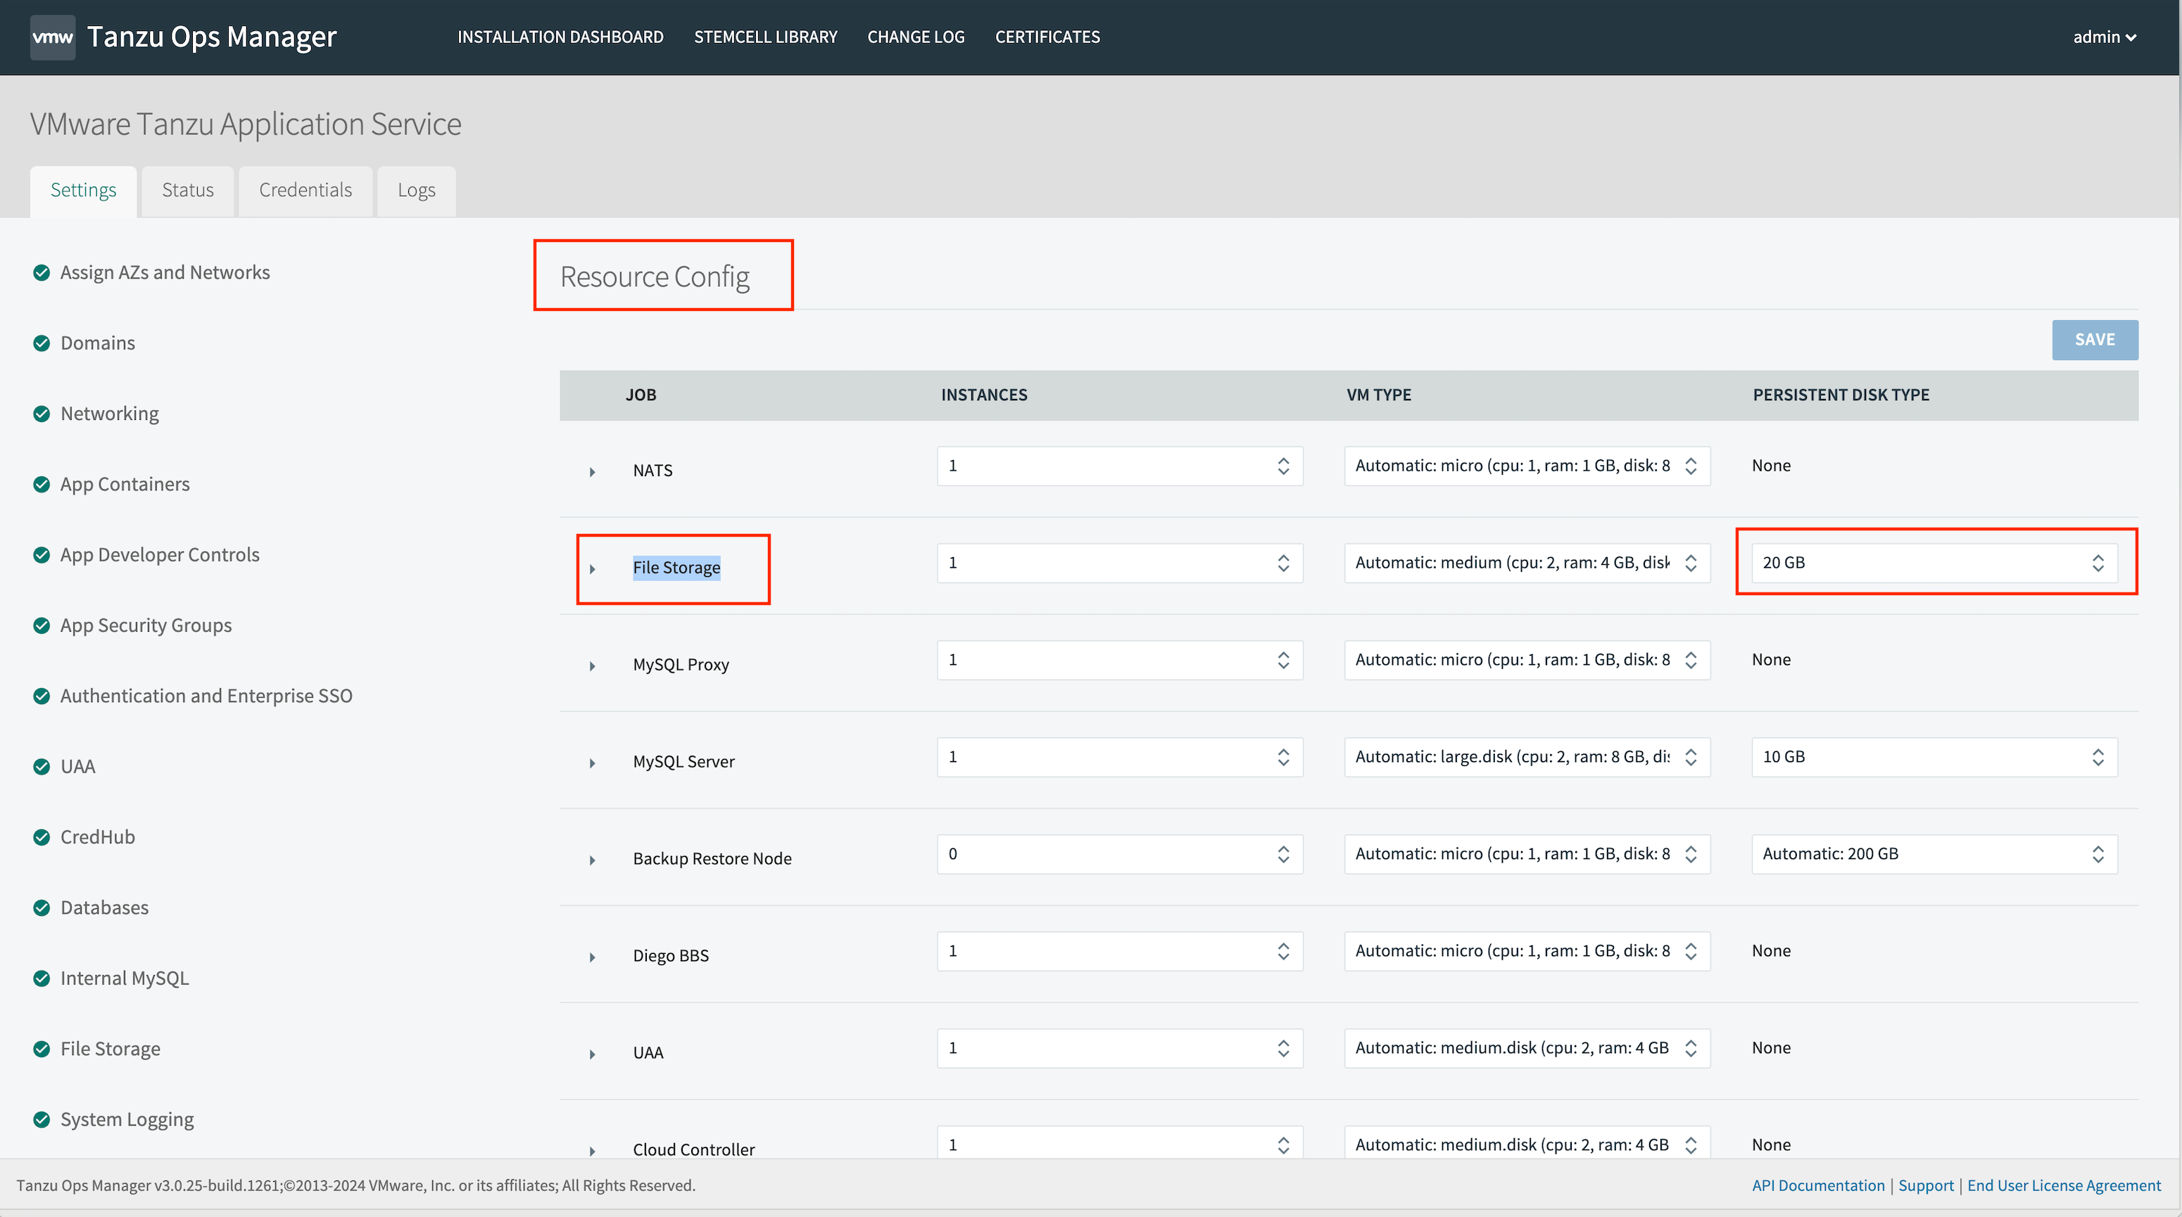Open the admin user menu
The width and height of the screenshot is (2182, 1217).
tap(2104, 37)
